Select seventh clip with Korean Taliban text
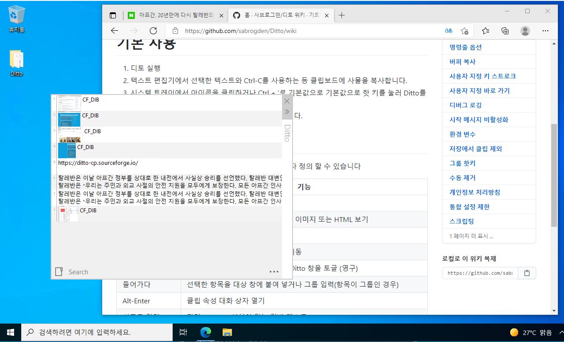The height and width of the screenshot is (342, 564). [167, 198]
